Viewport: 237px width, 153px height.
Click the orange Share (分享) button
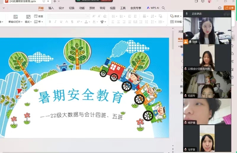[x=229, y=8]
